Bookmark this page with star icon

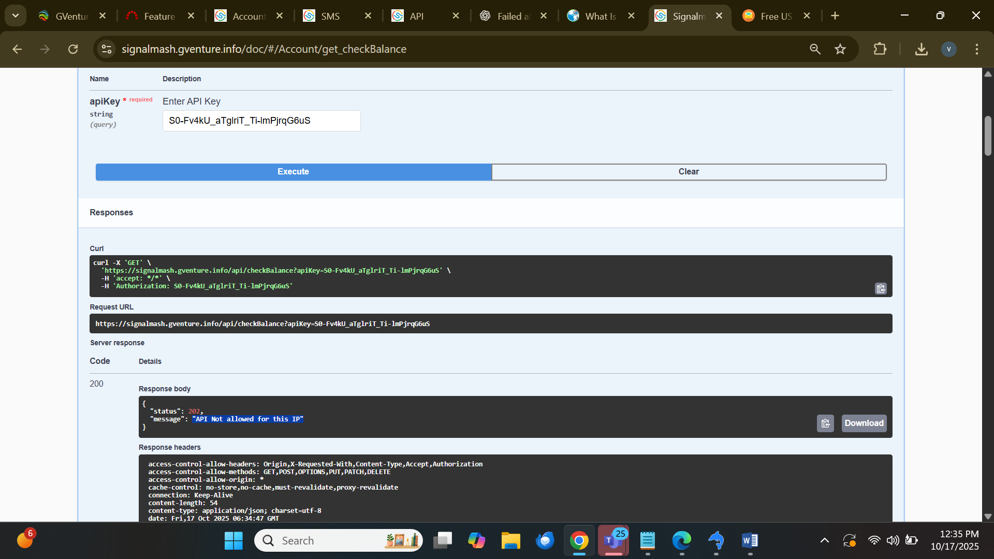pos(840,49)
